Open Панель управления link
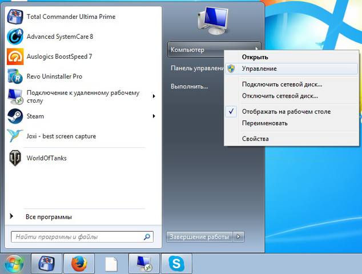Image resolution: width=362 pixels, height=274 pixels. tap(197, 68)
